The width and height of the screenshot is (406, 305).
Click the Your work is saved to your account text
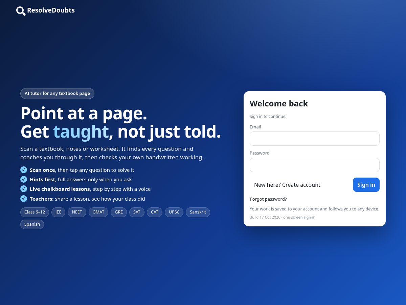(x=314, y=209)
